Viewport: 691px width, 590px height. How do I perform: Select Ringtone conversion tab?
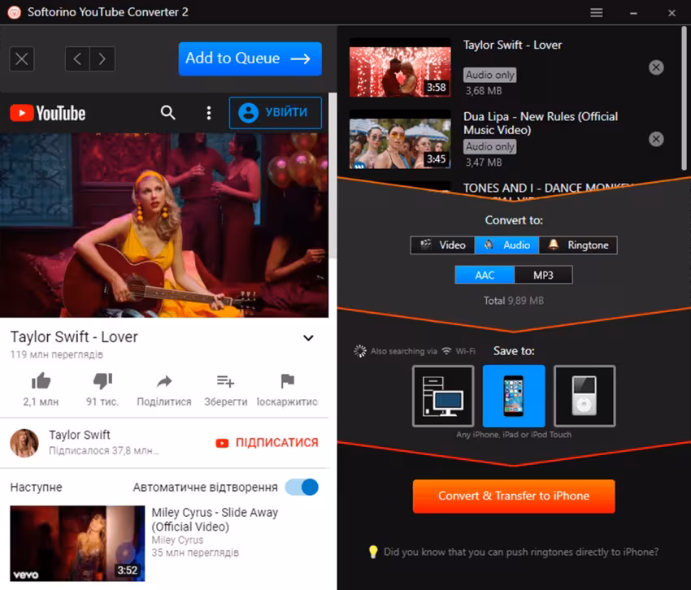578,245
